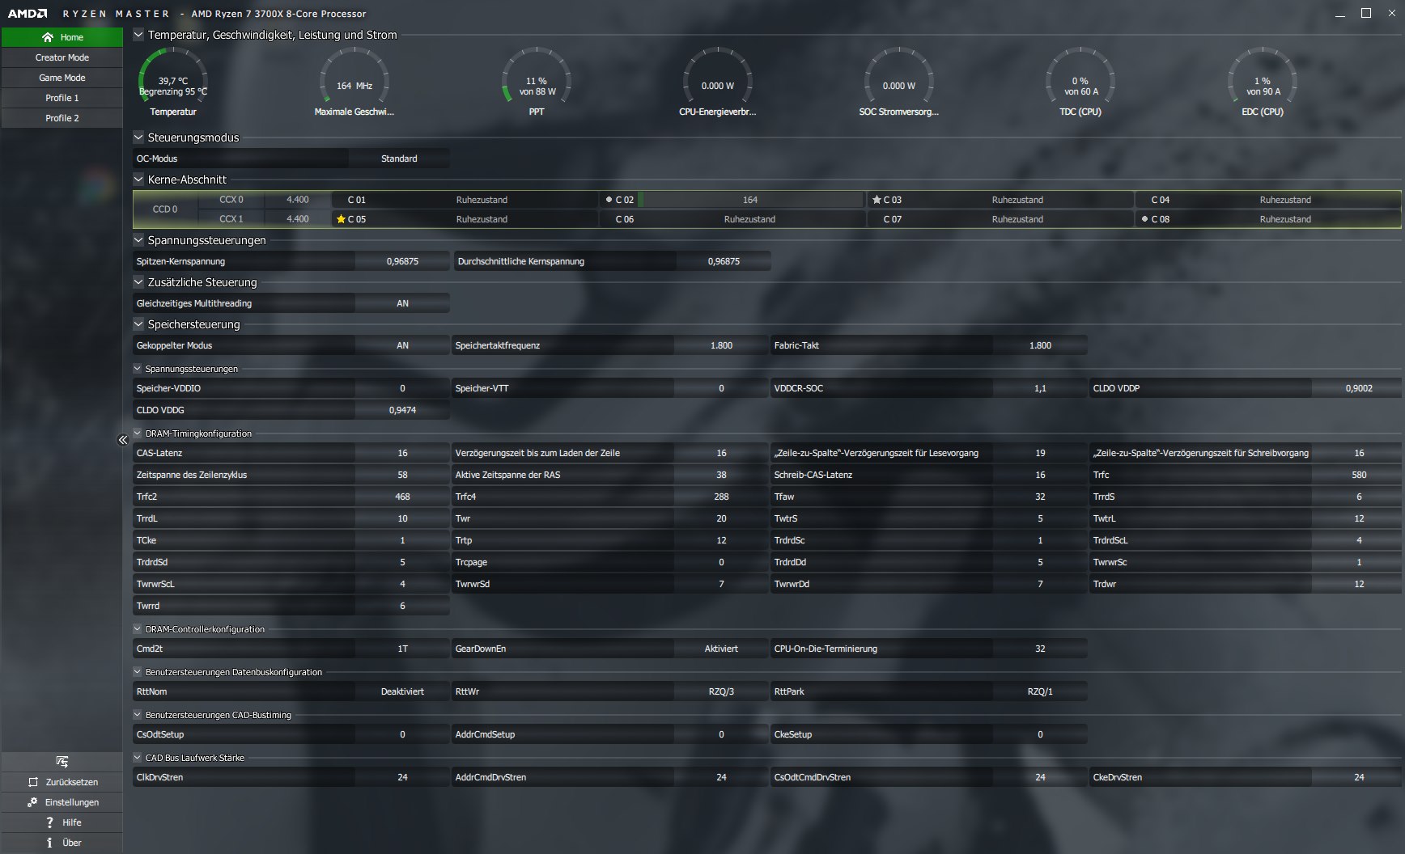Collapse the Zusätzliche Steuerung section
The height and width of the screenshot is (854, 1405).
138,282
